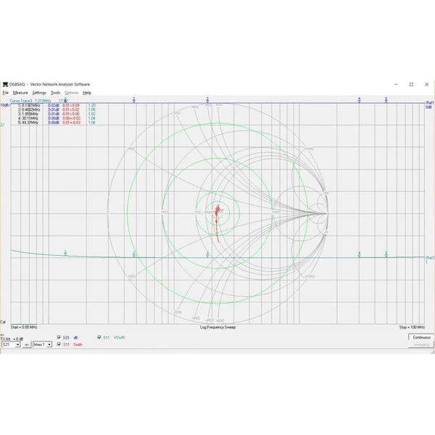
Task: Select marker 3 on the top trace
Action: tap(207, 100)
